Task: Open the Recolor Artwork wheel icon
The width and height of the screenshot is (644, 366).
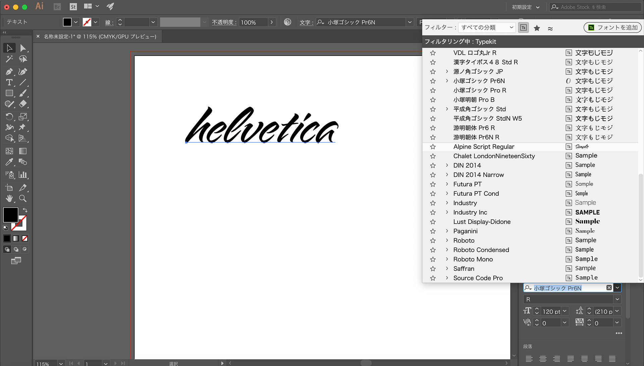Action: pyautogui.click(x=287, y=22)
